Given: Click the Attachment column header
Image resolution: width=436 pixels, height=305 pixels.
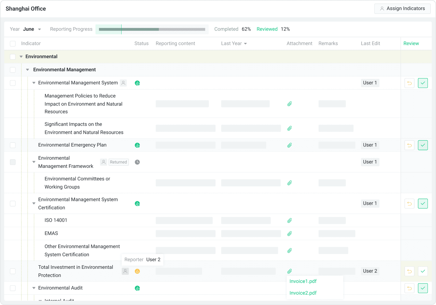Looking at the screenshot, I should (x=299, y=44).
